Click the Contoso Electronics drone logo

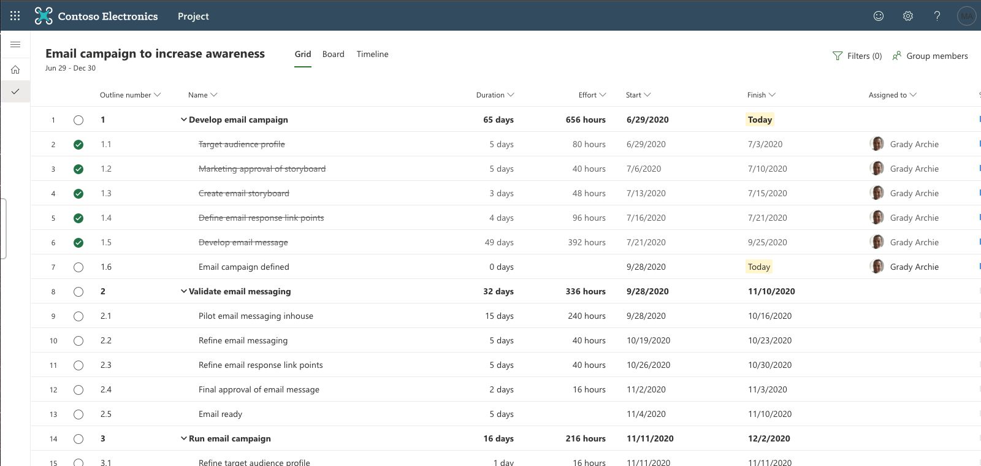(x=44, y=16)
